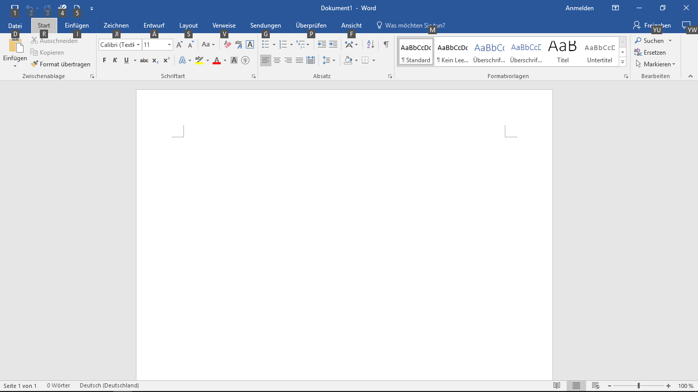
Task: Toggle bold F formatting
Action: (104, 60)
